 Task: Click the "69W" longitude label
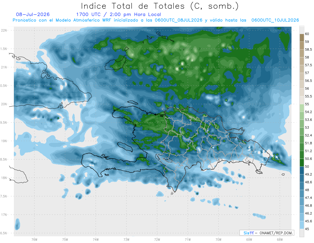click(249, 239)
